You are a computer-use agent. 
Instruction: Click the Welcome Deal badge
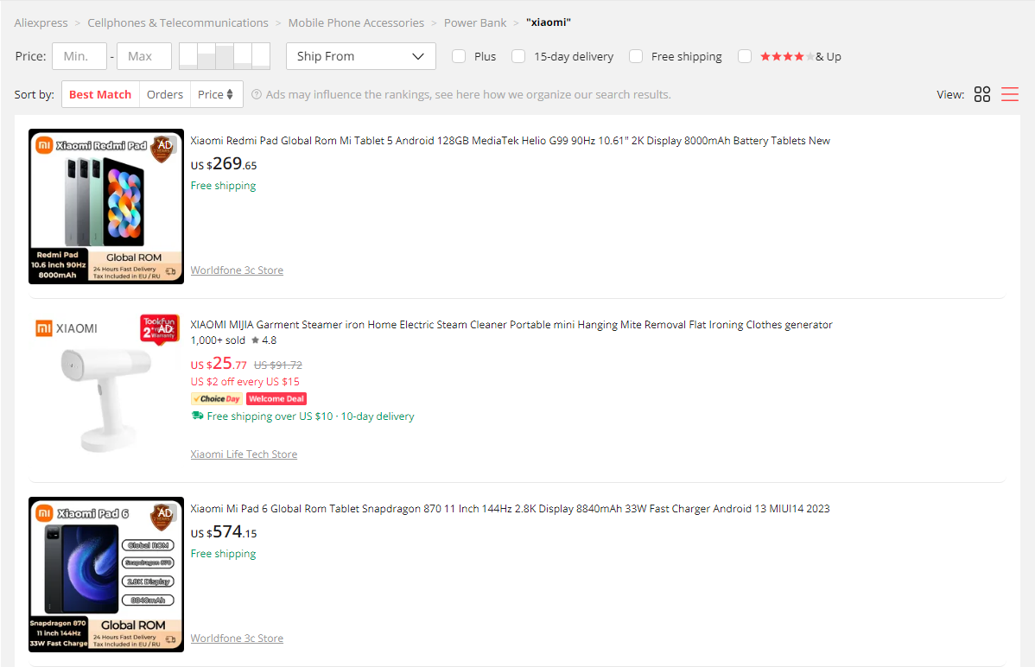[276, 399]
